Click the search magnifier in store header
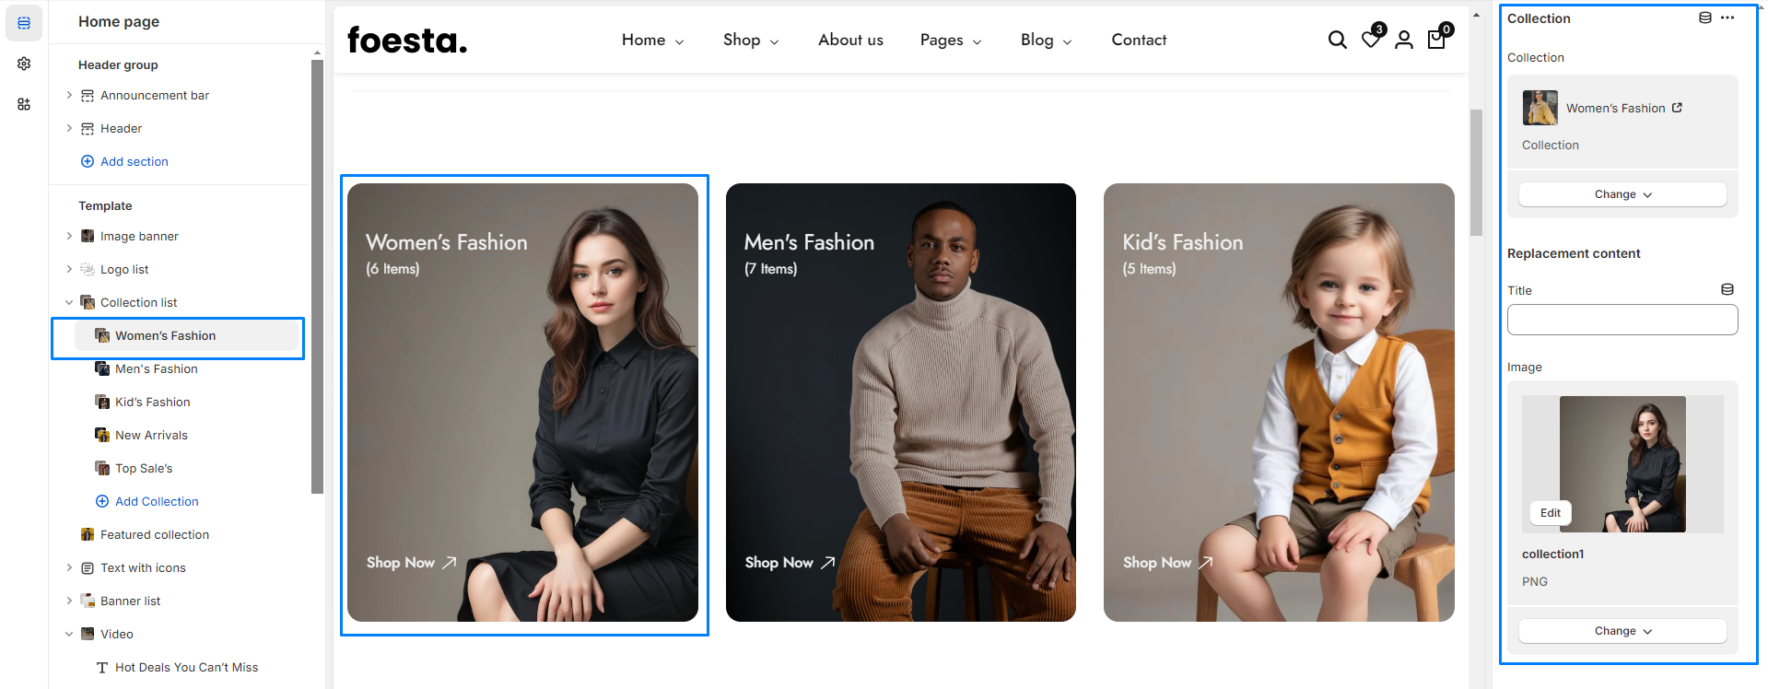Viewport: 1768px width, 689px height. click(x=1337, y=40)
